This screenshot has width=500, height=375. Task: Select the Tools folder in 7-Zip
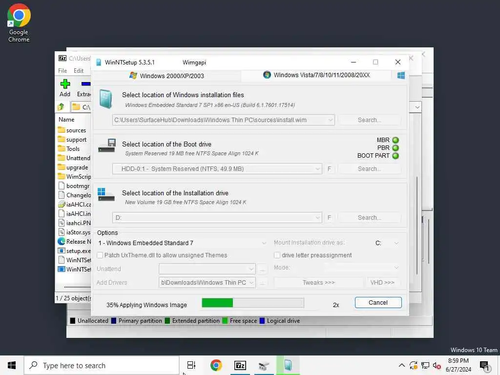point(69,149)
